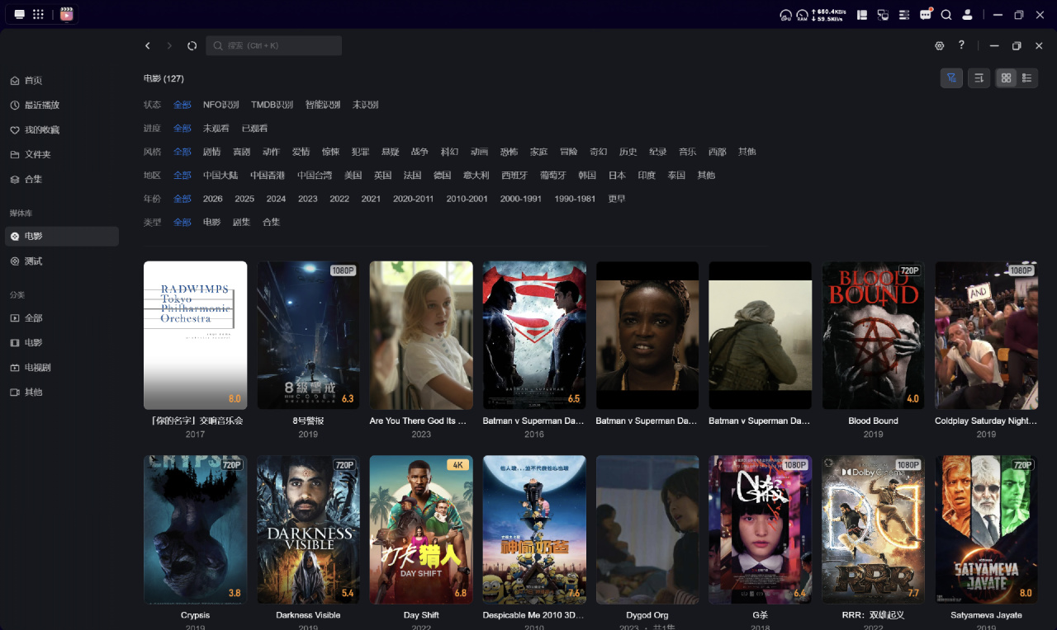
Task: Open the player settings gear icon
Action: (x=939, y=45)
